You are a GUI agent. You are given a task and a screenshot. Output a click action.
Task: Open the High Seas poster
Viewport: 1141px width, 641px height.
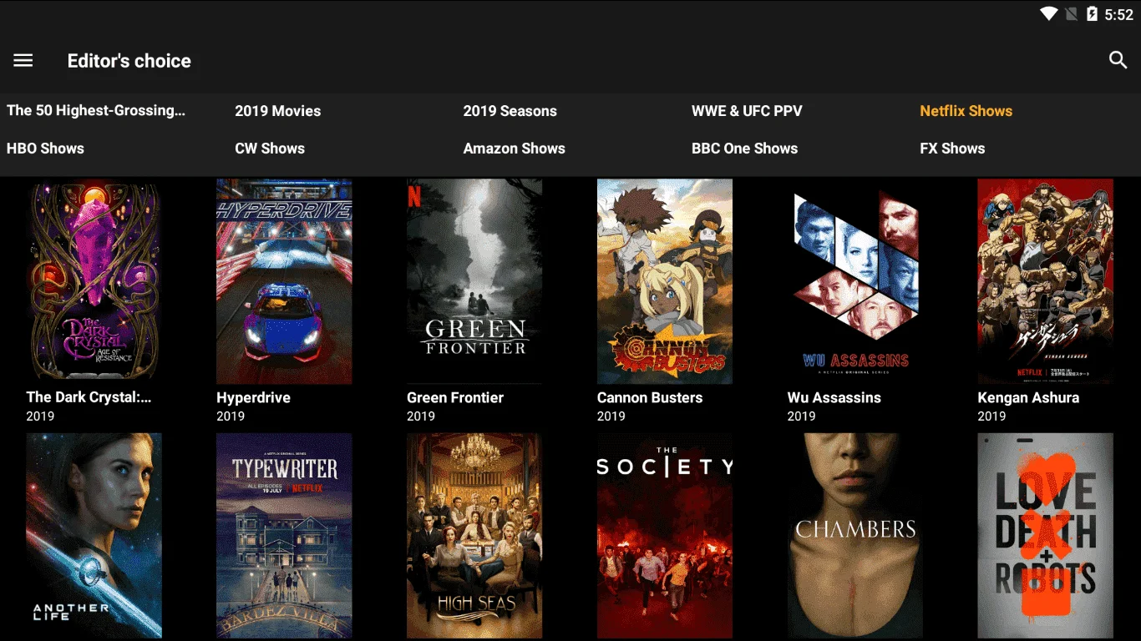(x=474, y=536)
